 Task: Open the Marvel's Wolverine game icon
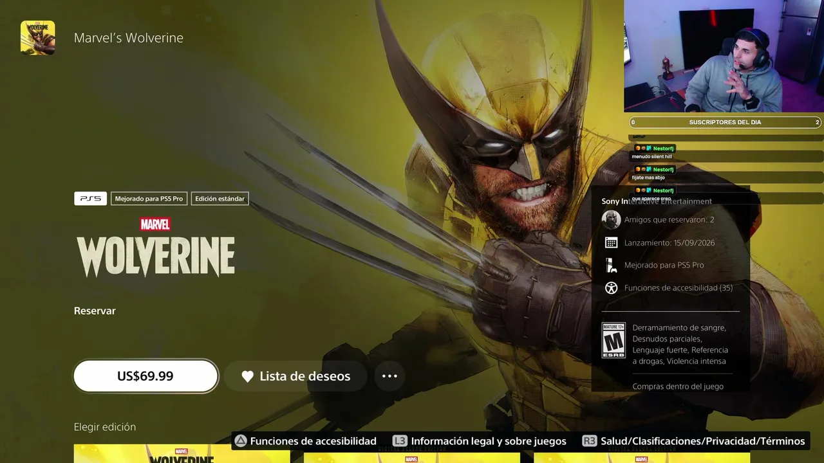click(x=37, y=37)
